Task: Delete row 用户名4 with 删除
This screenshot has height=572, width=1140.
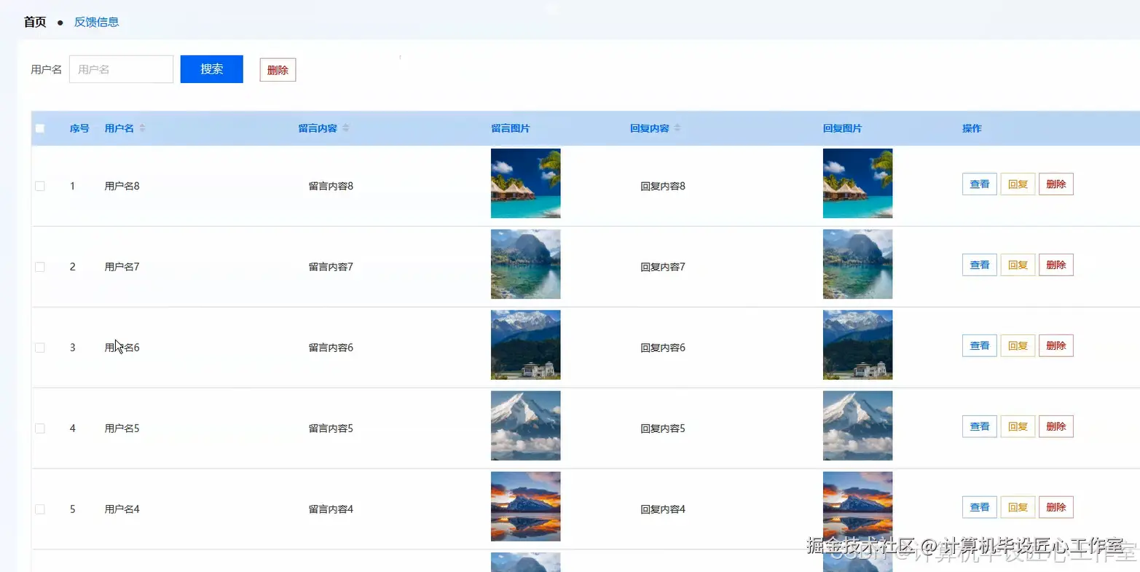Action: [1056, 508]
